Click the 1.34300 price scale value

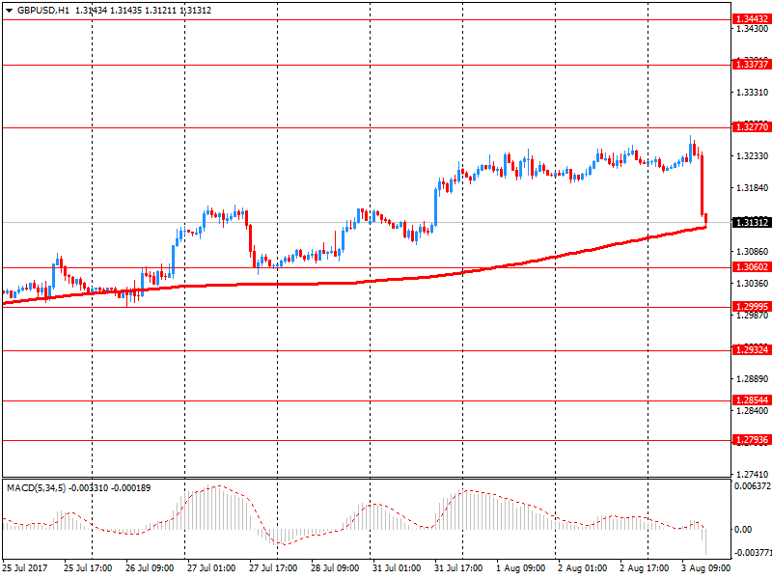[753, 29]
